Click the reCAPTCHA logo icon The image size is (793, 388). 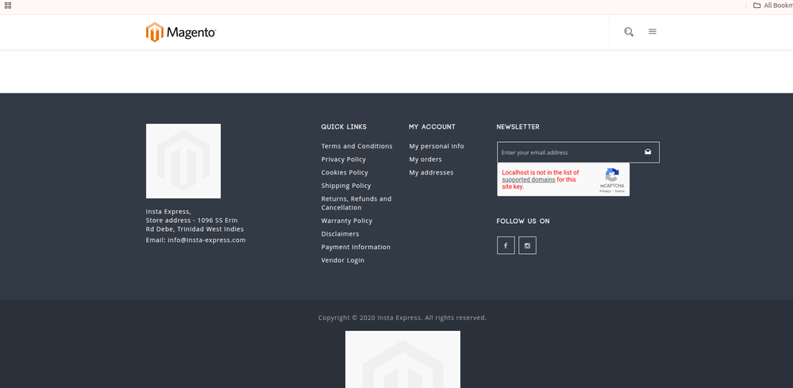point(612,175)
